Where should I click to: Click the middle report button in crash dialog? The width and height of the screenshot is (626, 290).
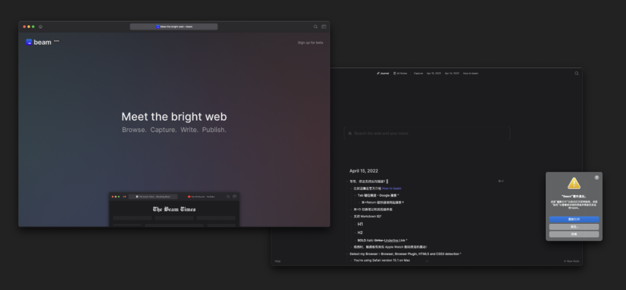[574, 227]
